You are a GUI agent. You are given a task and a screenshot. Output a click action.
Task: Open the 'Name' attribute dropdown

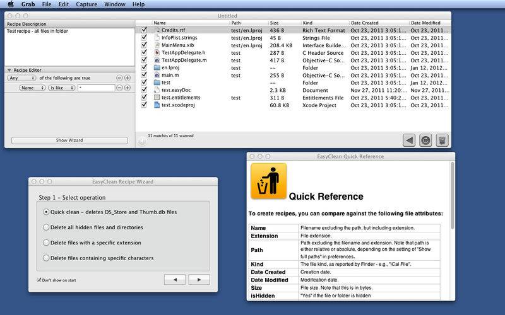point(32,88)
